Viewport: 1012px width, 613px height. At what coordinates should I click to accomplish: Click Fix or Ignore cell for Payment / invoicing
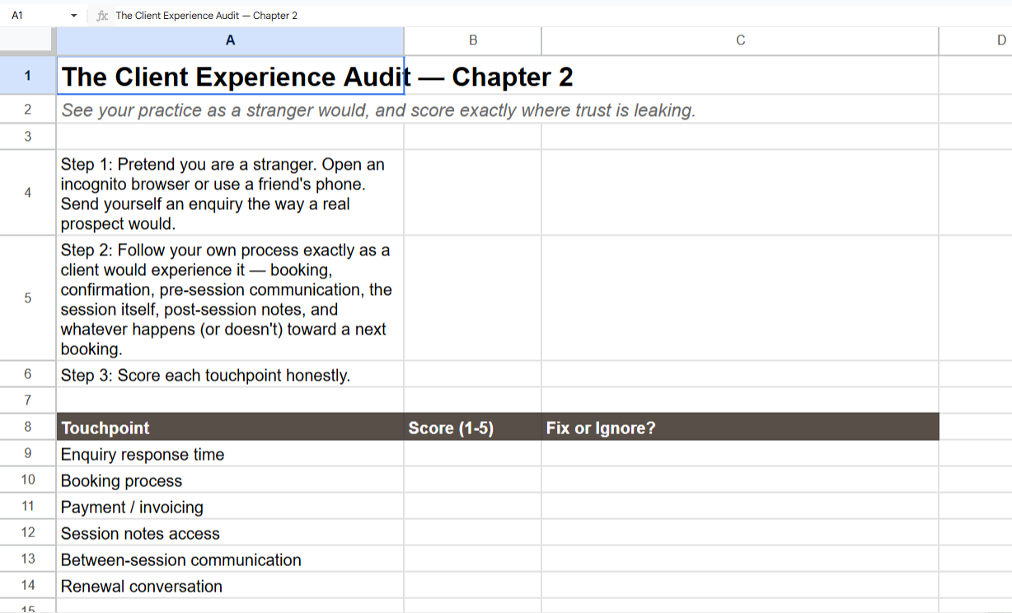(x=740, y=506)
